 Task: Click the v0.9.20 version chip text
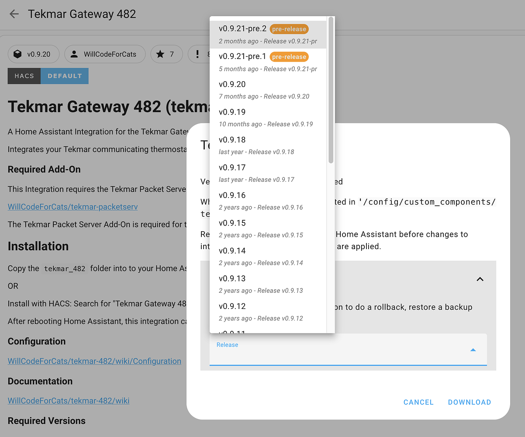[38, 54]
